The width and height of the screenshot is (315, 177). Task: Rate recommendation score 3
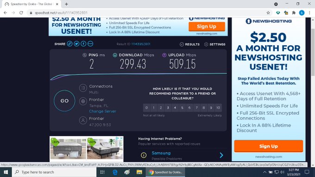168,108
